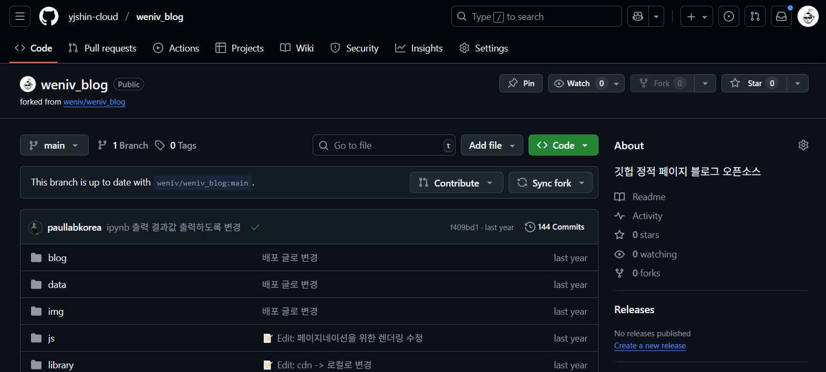The height and width of the screenshot is (372, 826).
Task: Switch to the Actions tab
Action: (x=176, y=48)
